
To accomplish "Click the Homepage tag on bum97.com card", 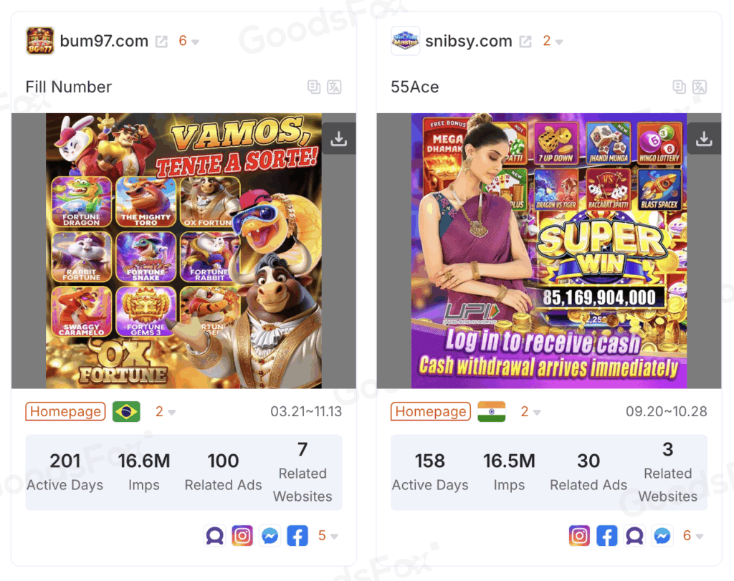I will 65,412.
